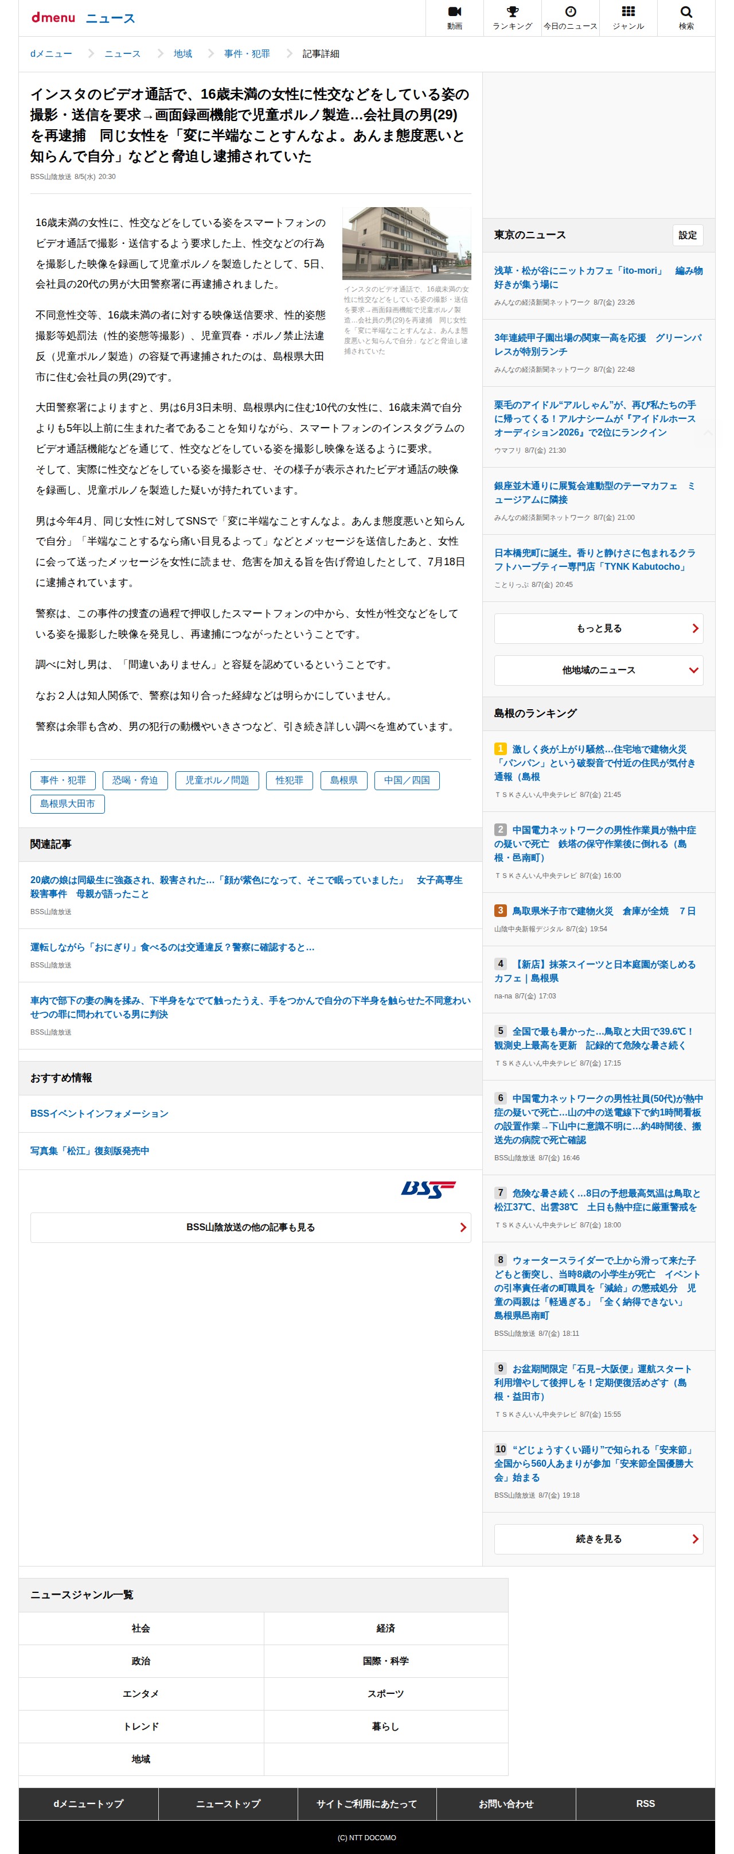Viewport: 734px width, 1854px height.
Task: Select the 国際・科学 genre
Action: click(386, 1661)
